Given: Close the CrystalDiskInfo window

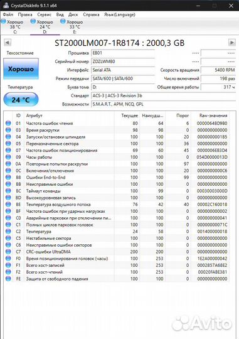Looking at the screenshot, I should tap(231, 6).
